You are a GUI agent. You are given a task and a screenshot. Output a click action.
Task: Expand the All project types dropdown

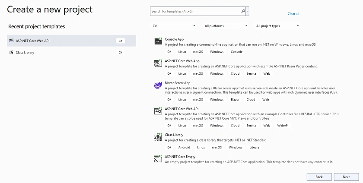pos(277,26)
